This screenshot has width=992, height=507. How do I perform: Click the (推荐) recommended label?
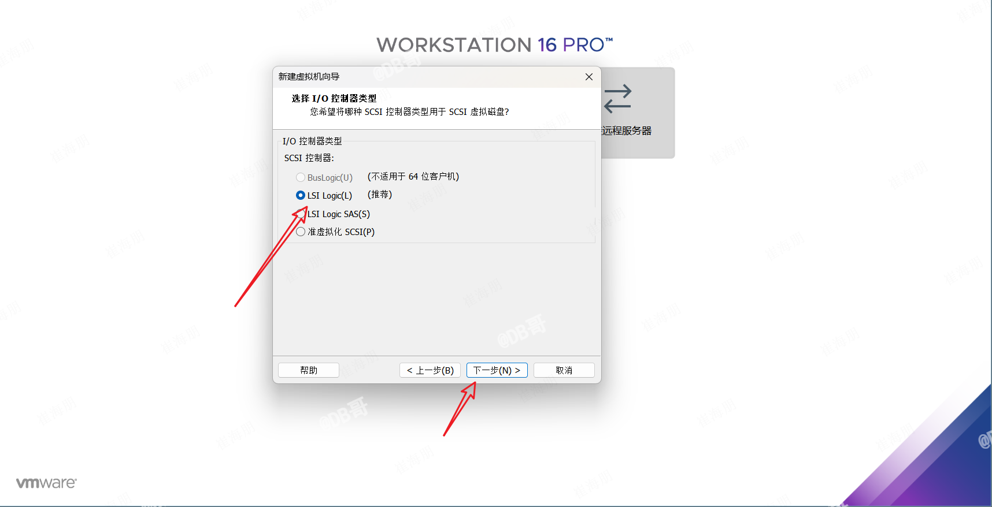pos(380,195)
